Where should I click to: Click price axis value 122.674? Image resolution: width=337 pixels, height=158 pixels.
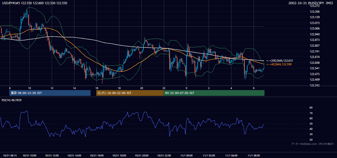click(314, 57)
